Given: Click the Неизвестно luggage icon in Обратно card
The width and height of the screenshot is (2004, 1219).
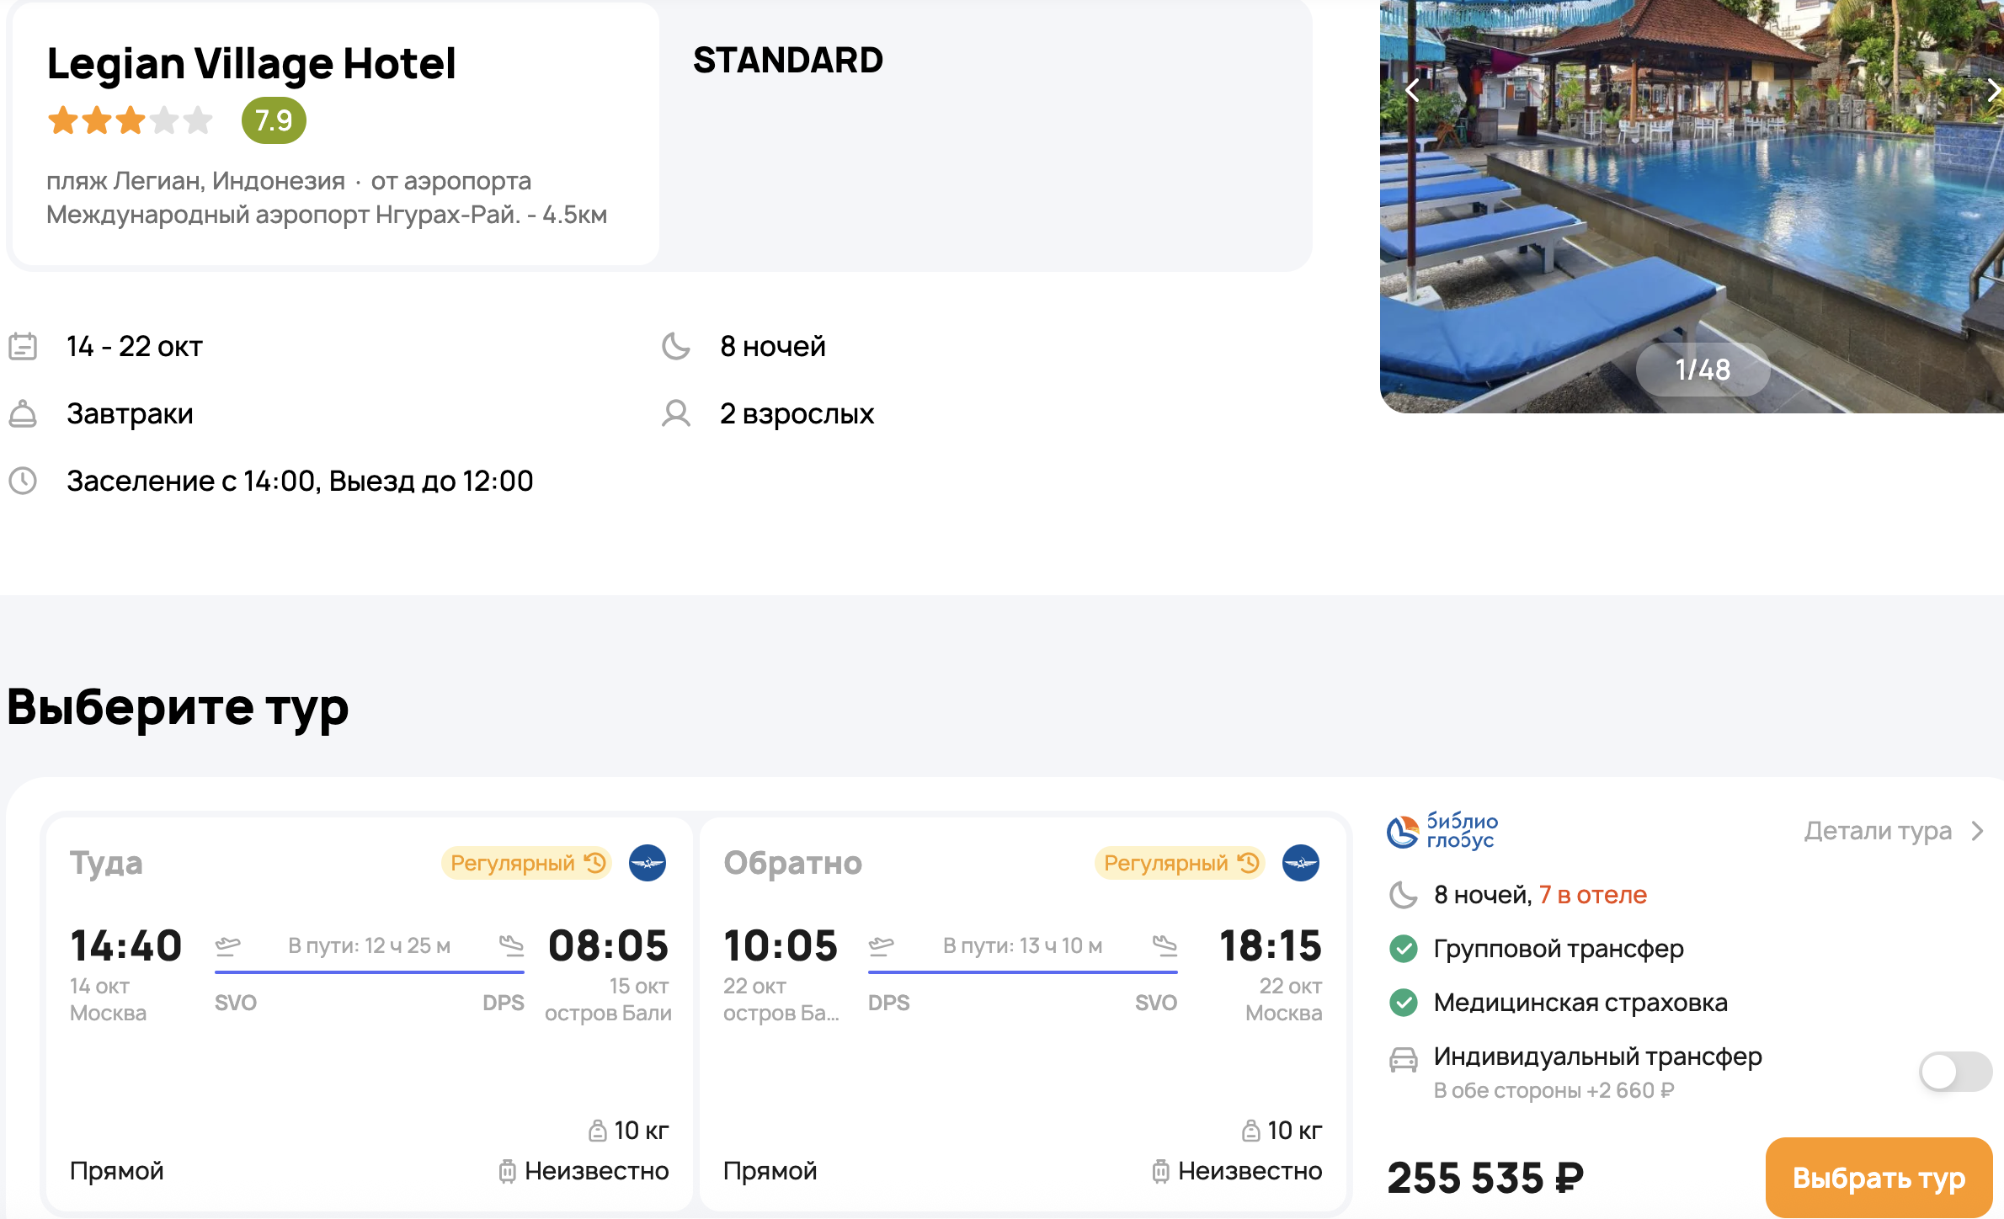Looking at the screenshot, I should [x=1160, y=1171].
